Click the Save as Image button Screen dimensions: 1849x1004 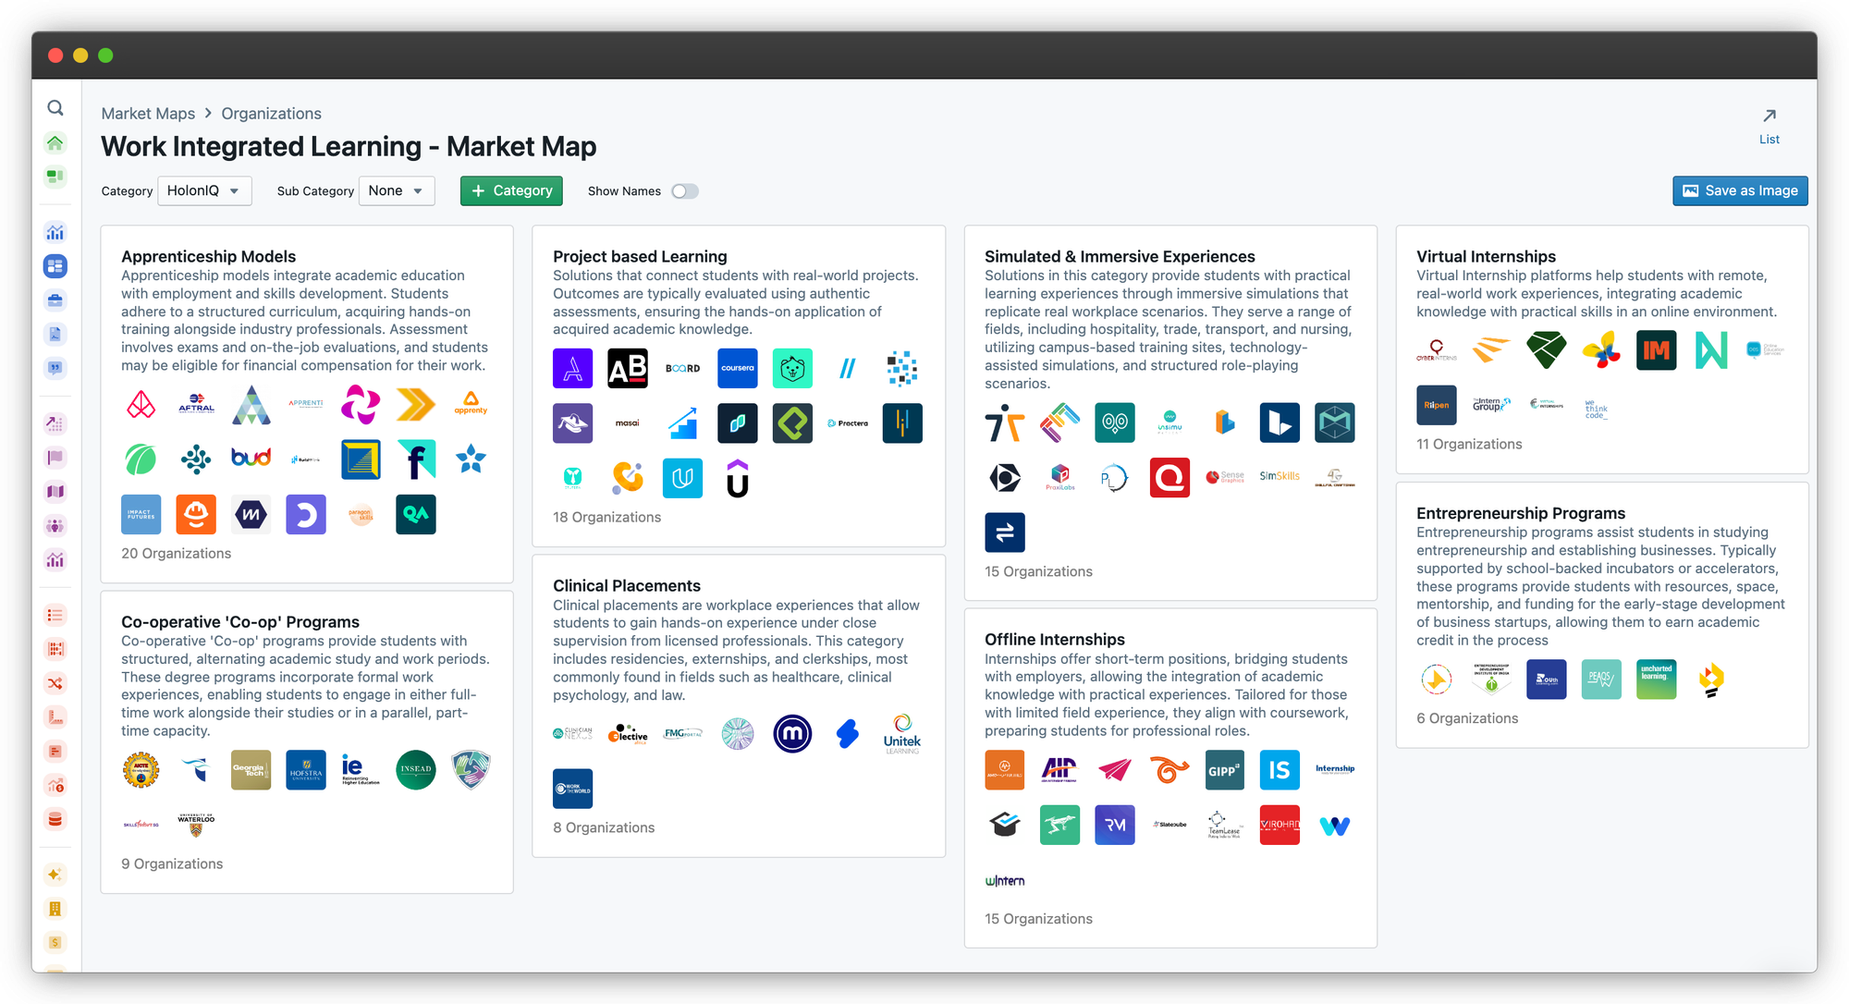(1739, 190)
